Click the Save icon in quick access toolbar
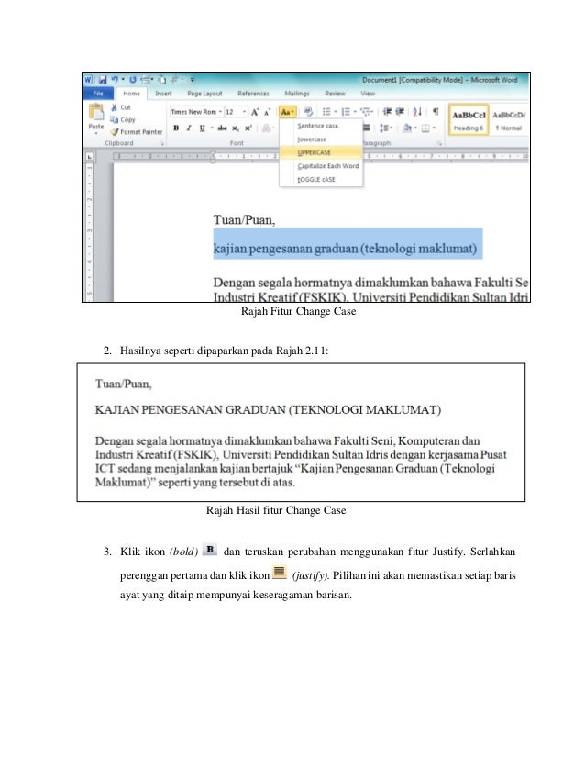 [103, 80]
